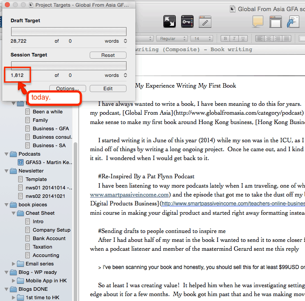Image resolution: width=305 pixels, height=301 pixels.
Task: Expand the 1st time to HK folder
Action: pos(13,297)
